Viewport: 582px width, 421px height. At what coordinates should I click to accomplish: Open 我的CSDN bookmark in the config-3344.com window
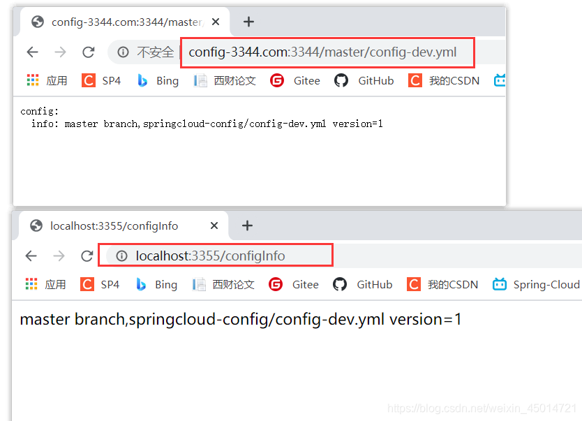click(444, 80)
